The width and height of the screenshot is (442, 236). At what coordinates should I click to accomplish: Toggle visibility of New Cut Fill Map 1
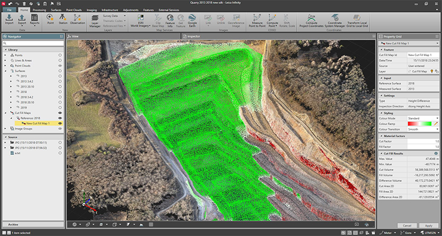tap(60, 123)
